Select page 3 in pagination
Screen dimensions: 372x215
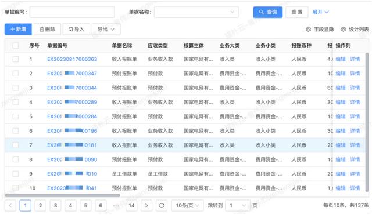pyautogui.click(x=56, y=206)
